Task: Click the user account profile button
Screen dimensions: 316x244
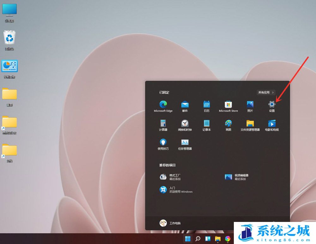Action: 170,223
